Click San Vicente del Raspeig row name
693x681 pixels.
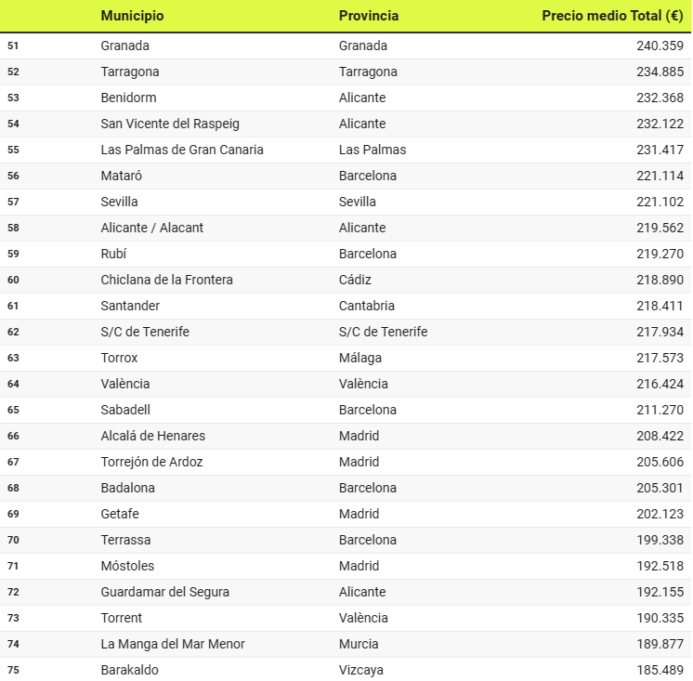[x=172, y=124]
